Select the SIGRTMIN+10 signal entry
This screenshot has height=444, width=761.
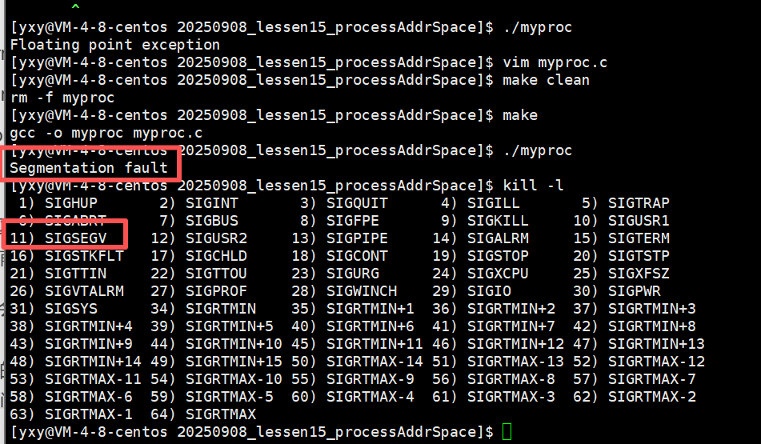216,343
